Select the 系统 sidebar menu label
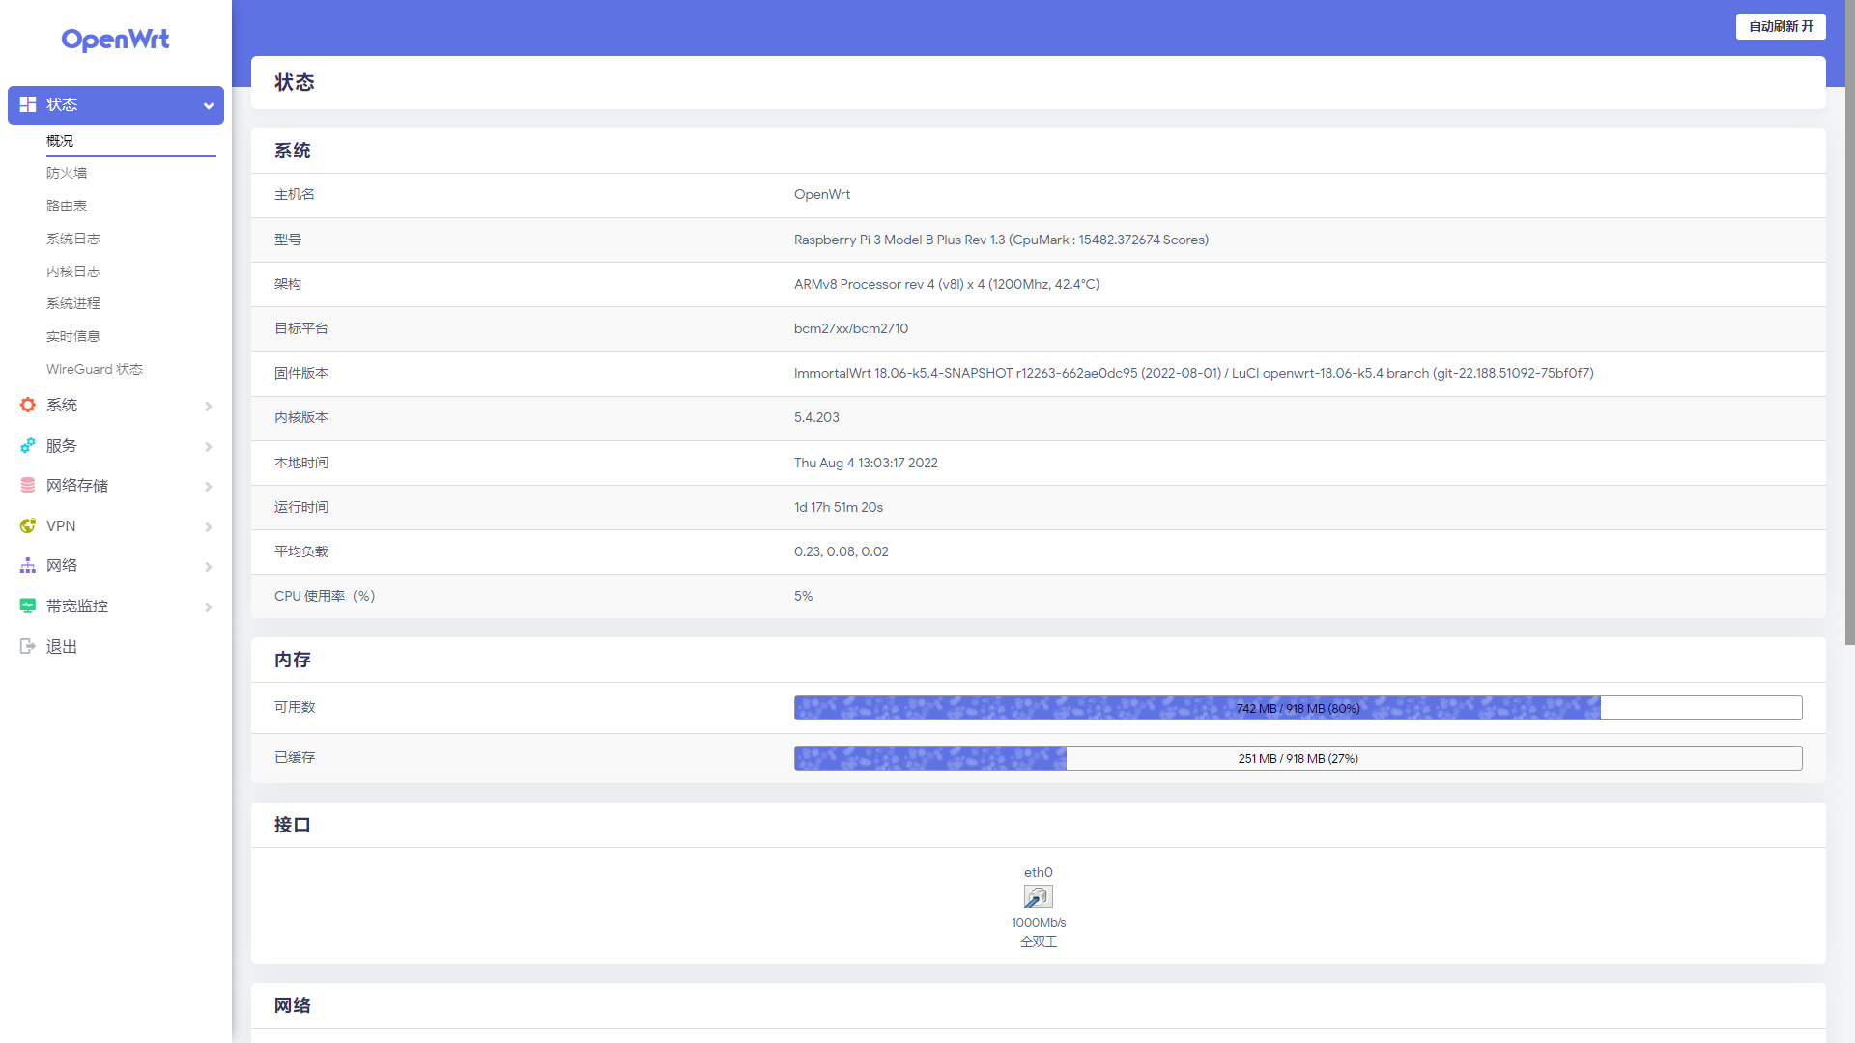 click(62, 405)
